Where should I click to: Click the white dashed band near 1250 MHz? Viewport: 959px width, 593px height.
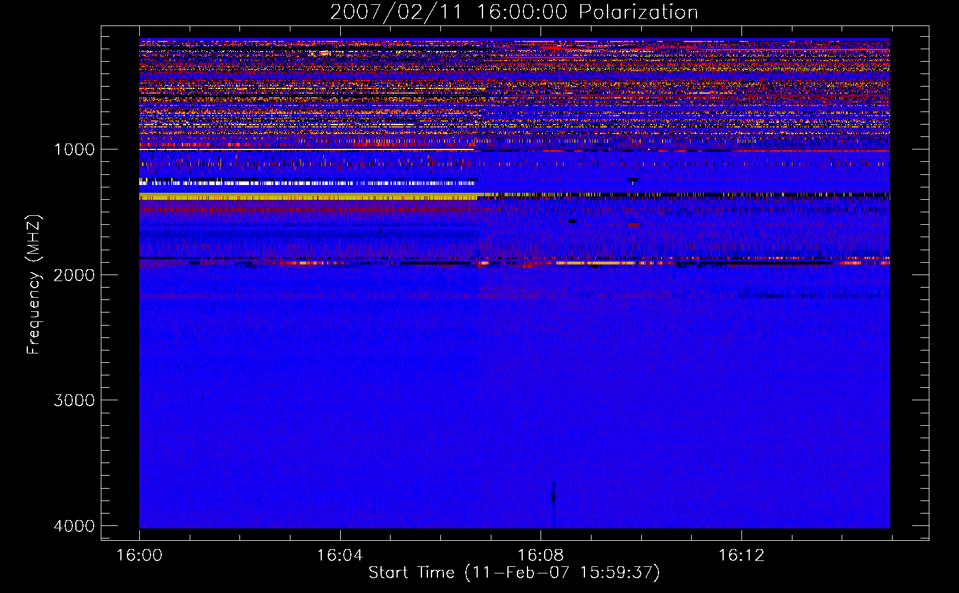coord(308,183)
